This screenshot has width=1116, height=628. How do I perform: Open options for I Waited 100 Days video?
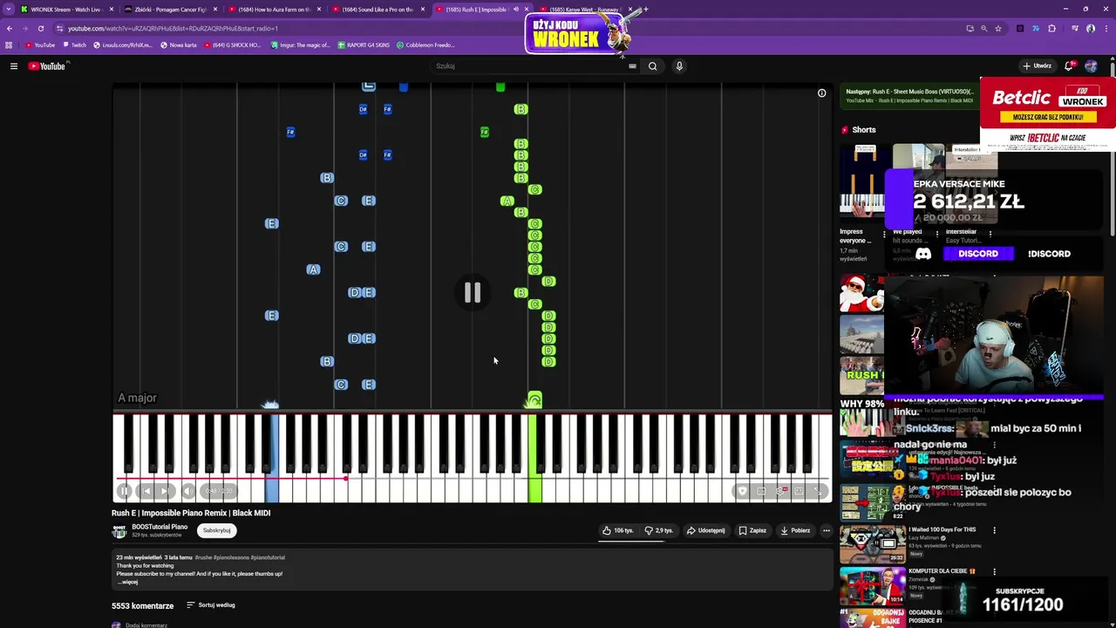point(994,530)
